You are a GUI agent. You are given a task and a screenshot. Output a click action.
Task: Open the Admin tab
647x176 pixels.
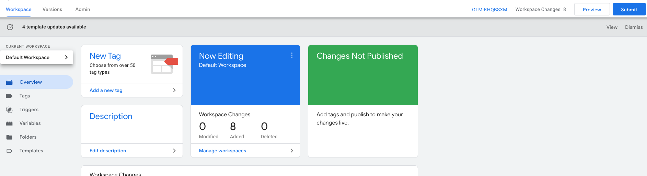click(83, 9)
